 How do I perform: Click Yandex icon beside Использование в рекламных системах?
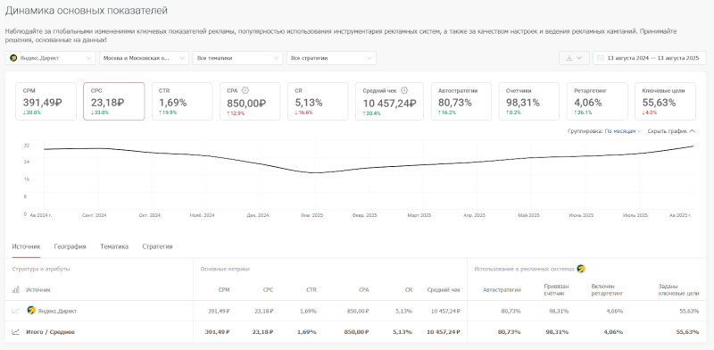581,269
